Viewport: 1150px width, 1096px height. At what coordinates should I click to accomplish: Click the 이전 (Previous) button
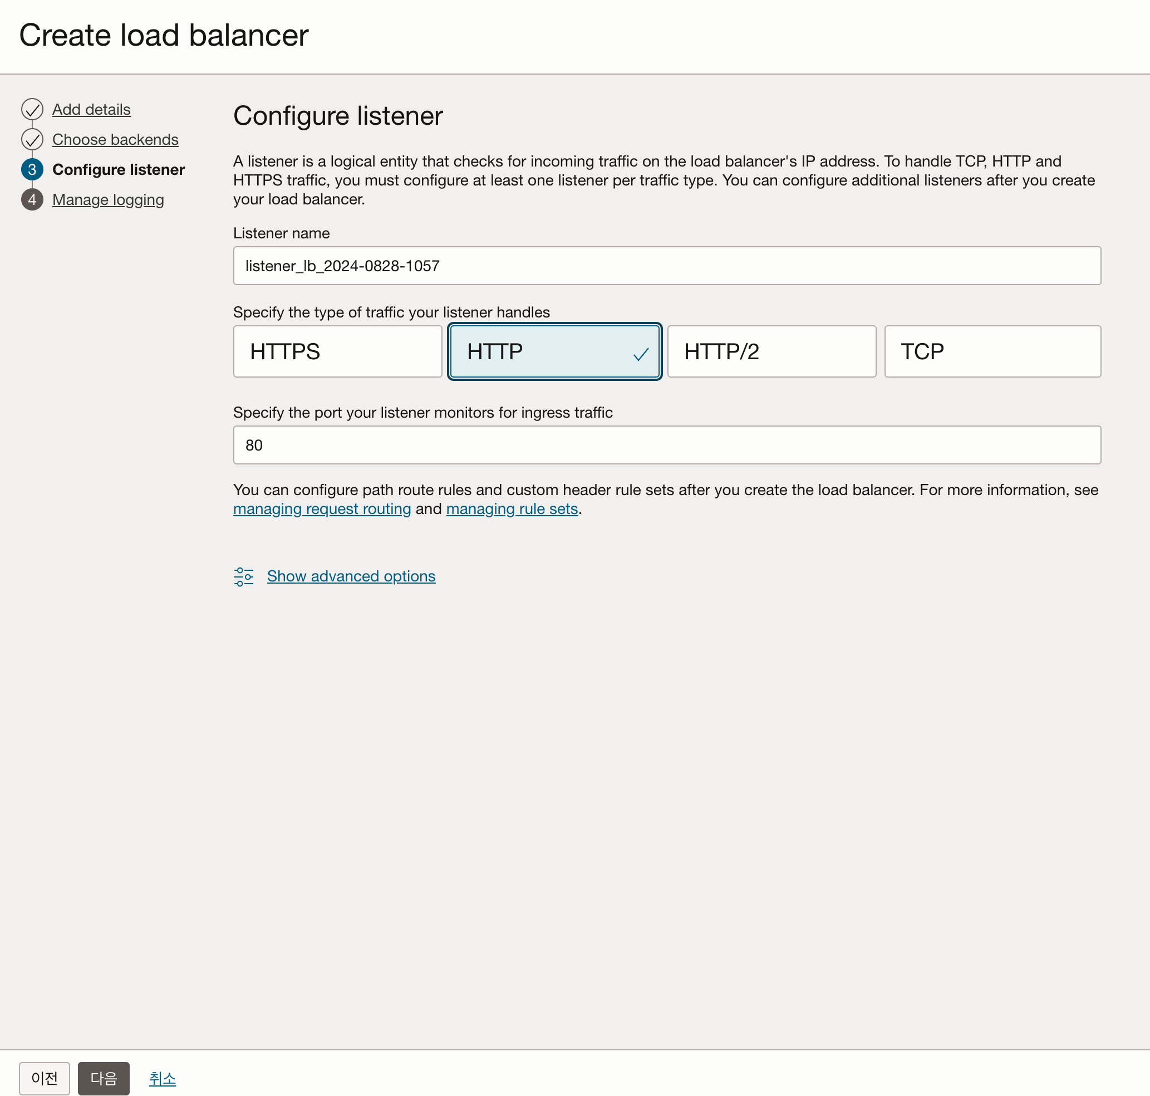point(45,1079)
